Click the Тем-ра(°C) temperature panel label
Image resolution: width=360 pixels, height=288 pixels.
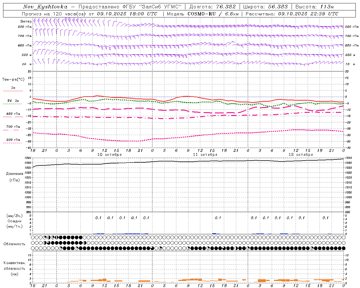pos(13,79)
